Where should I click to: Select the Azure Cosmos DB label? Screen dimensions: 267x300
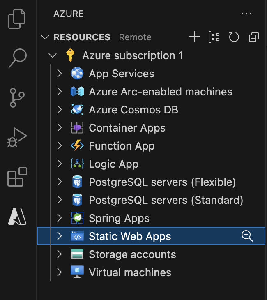[x=133, y=110]
